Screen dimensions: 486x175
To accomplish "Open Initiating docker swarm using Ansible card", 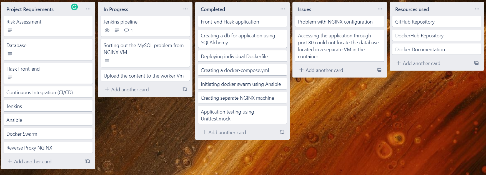I will [242, 84].
